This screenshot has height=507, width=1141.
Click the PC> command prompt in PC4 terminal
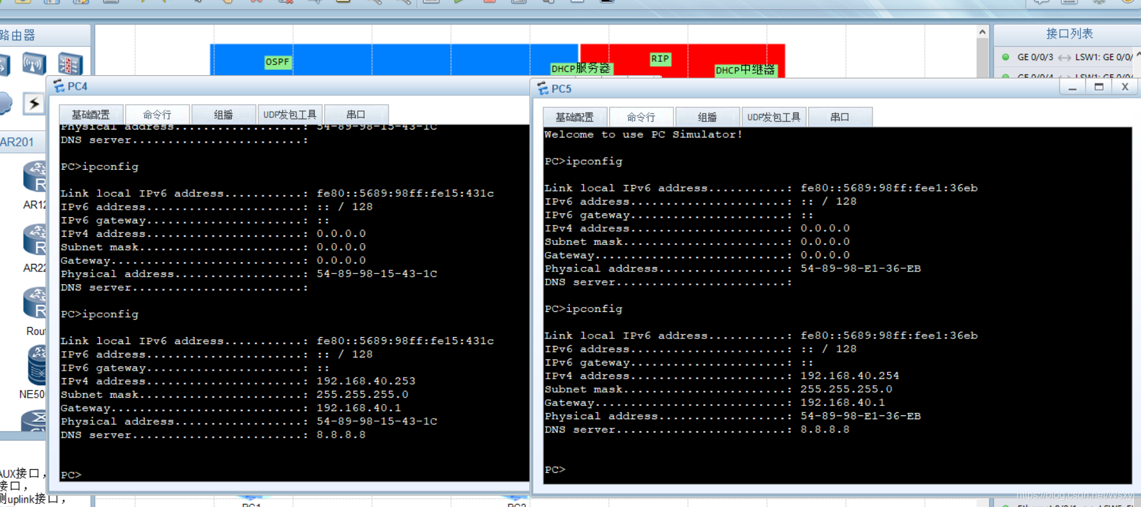pyautogui.click(x=71, y=475)
